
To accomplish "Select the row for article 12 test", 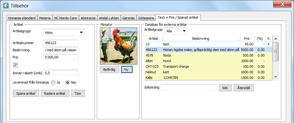I will point(208,44).
